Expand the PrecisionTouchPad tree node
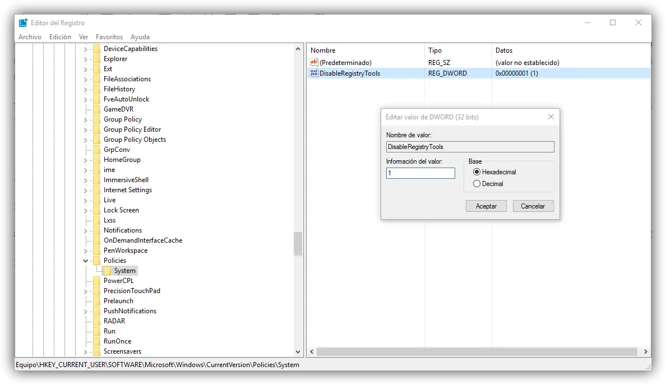The width and height of the screenshot is (666, 385). tap(85, 291)
